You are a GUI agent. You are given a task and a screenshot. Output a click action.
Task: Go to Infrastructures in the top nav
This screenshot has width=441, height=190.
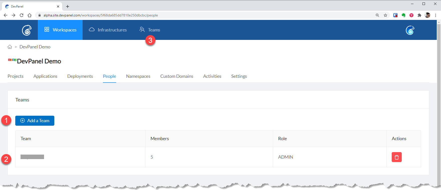pyautogui.click(x=108, y=30)
